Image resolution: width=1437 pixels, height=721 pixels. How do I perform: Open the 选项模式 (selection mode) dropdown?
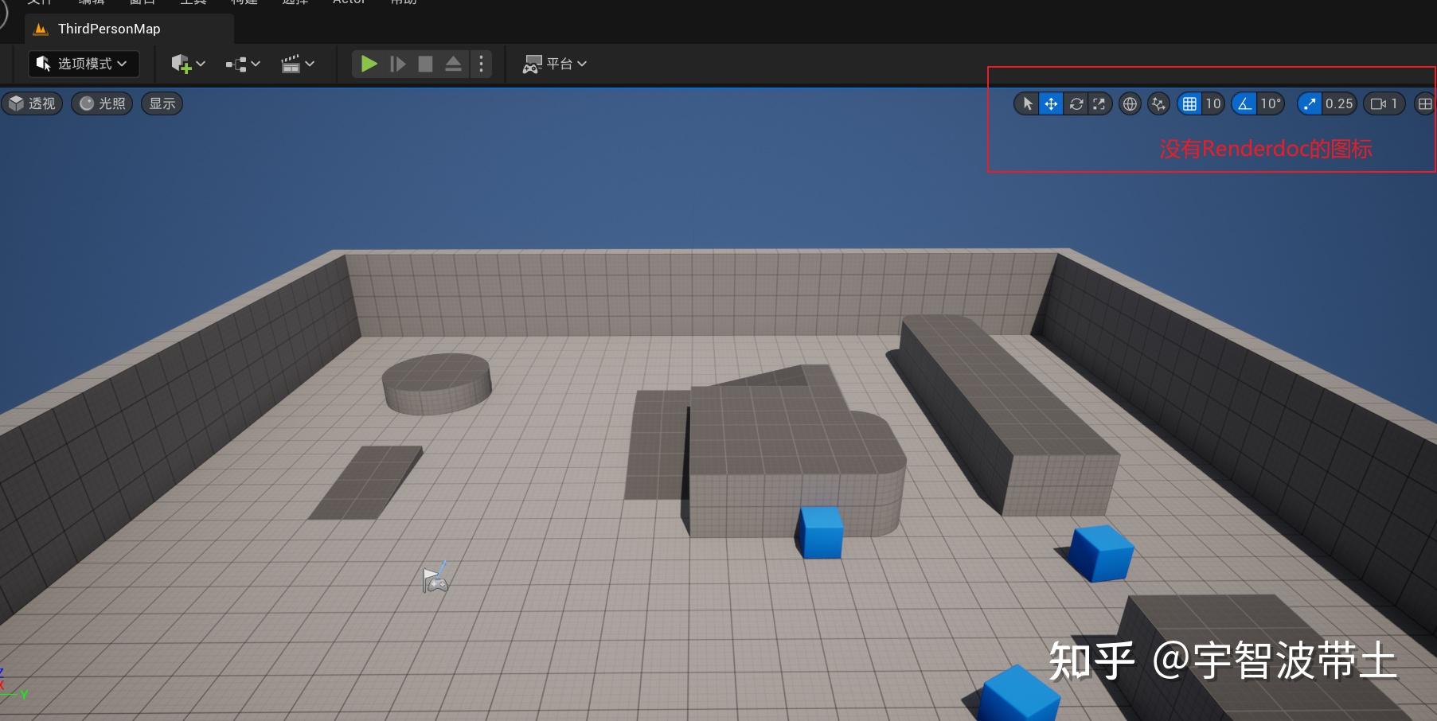83,64
